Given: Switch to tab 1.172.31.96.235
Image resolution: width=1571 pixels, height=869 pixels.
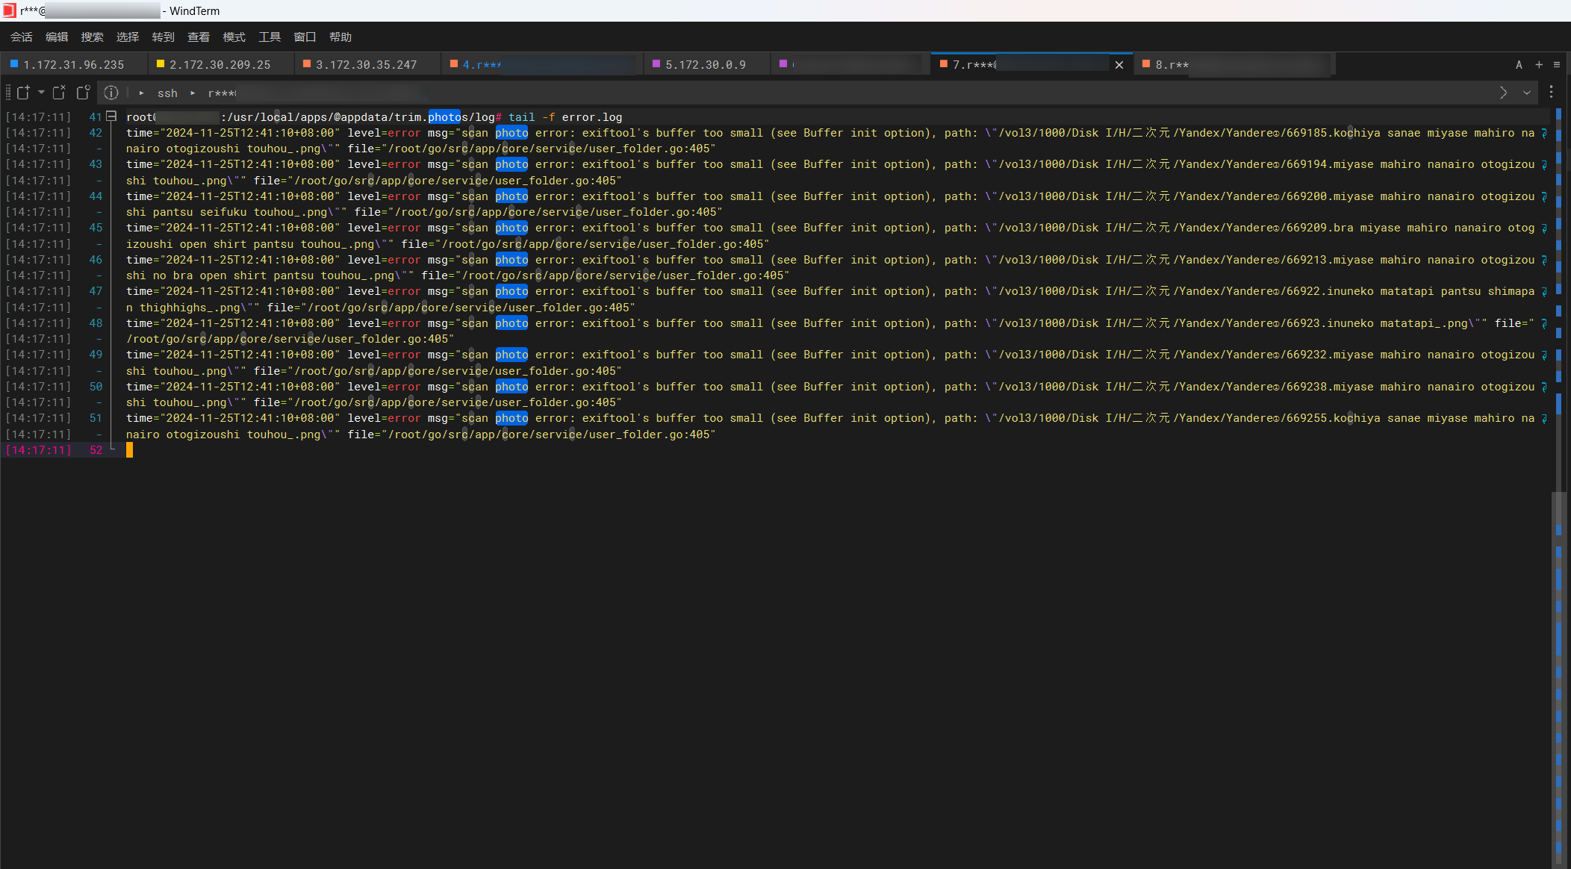Looking at the screenshot, I should [73, 65].
